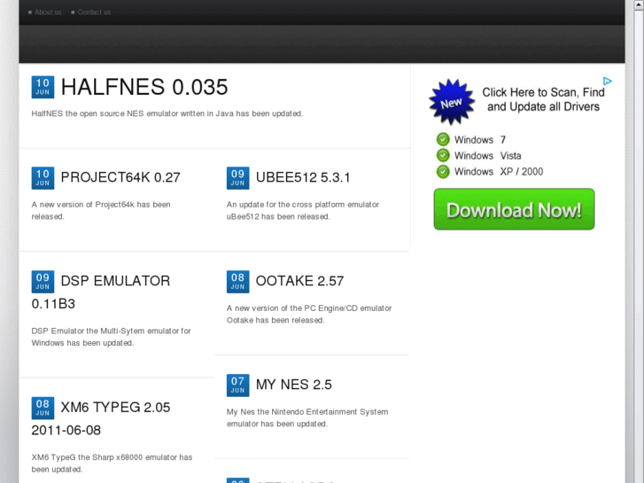Image resolution: width=644 pixels, height=483 pixels.
Task: Click the 08 JUN date badge beside OOTAKE
Action: tap(237, 282)
